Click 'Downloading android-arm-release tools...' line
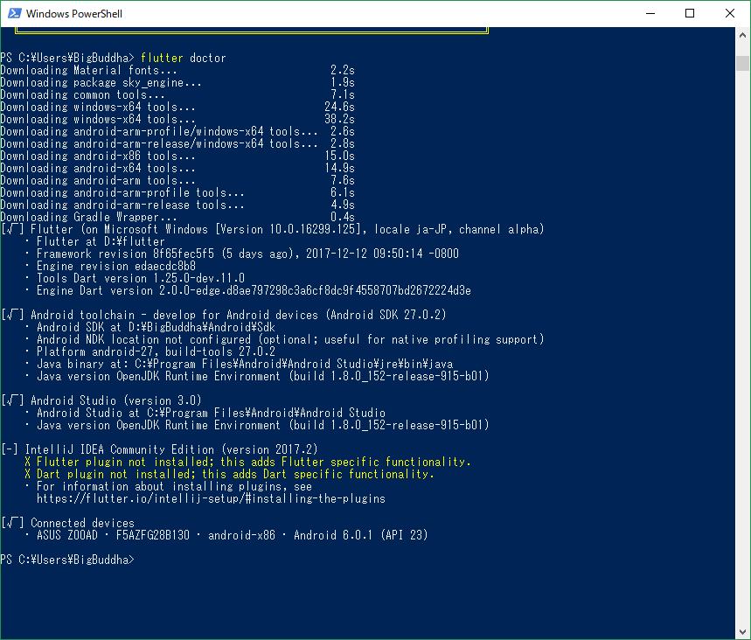 pyautogui.click(x=177, y=205)
